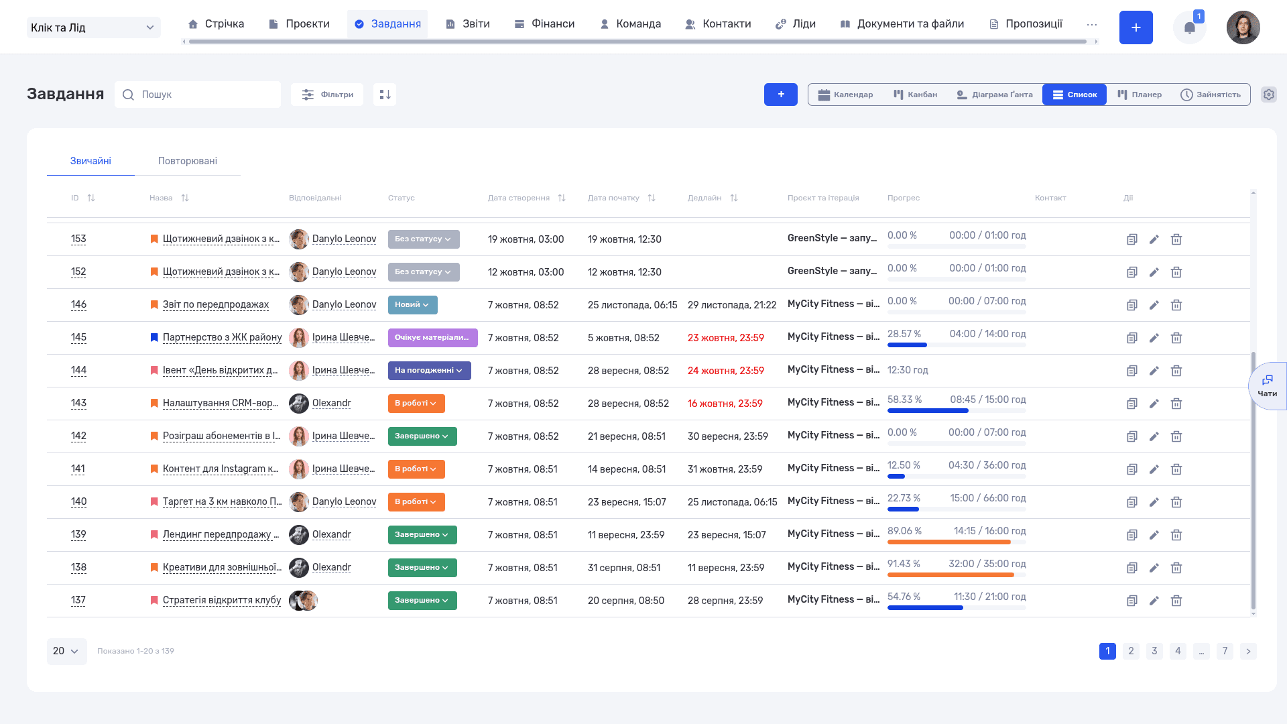This screenshot has height=724, width=1287.
Task: Add new task with blue plus button
Action: click(x=781, y=95)
